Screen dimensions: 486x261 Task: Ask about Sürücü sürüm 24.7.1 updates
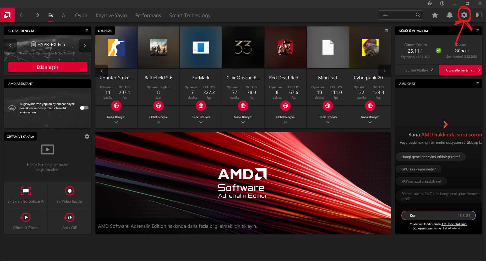[439, 196]
